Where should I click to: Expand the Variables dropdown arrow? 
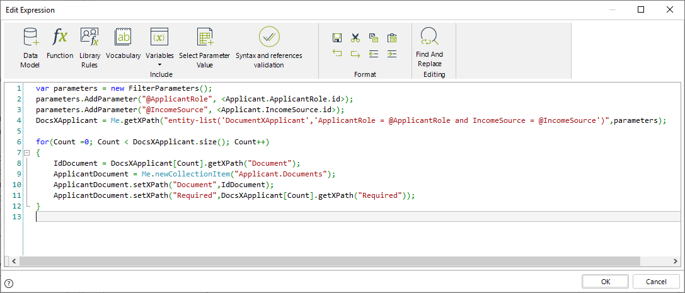click(159, 64)
